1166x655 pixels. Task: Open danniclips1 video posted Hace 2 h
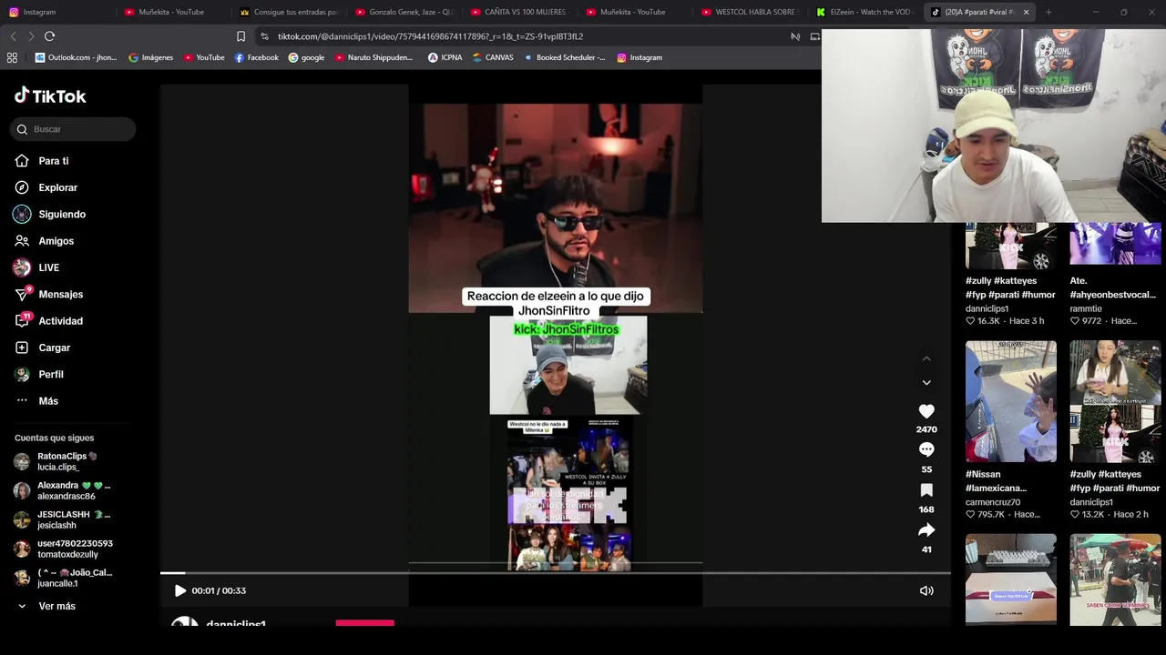1115,401
